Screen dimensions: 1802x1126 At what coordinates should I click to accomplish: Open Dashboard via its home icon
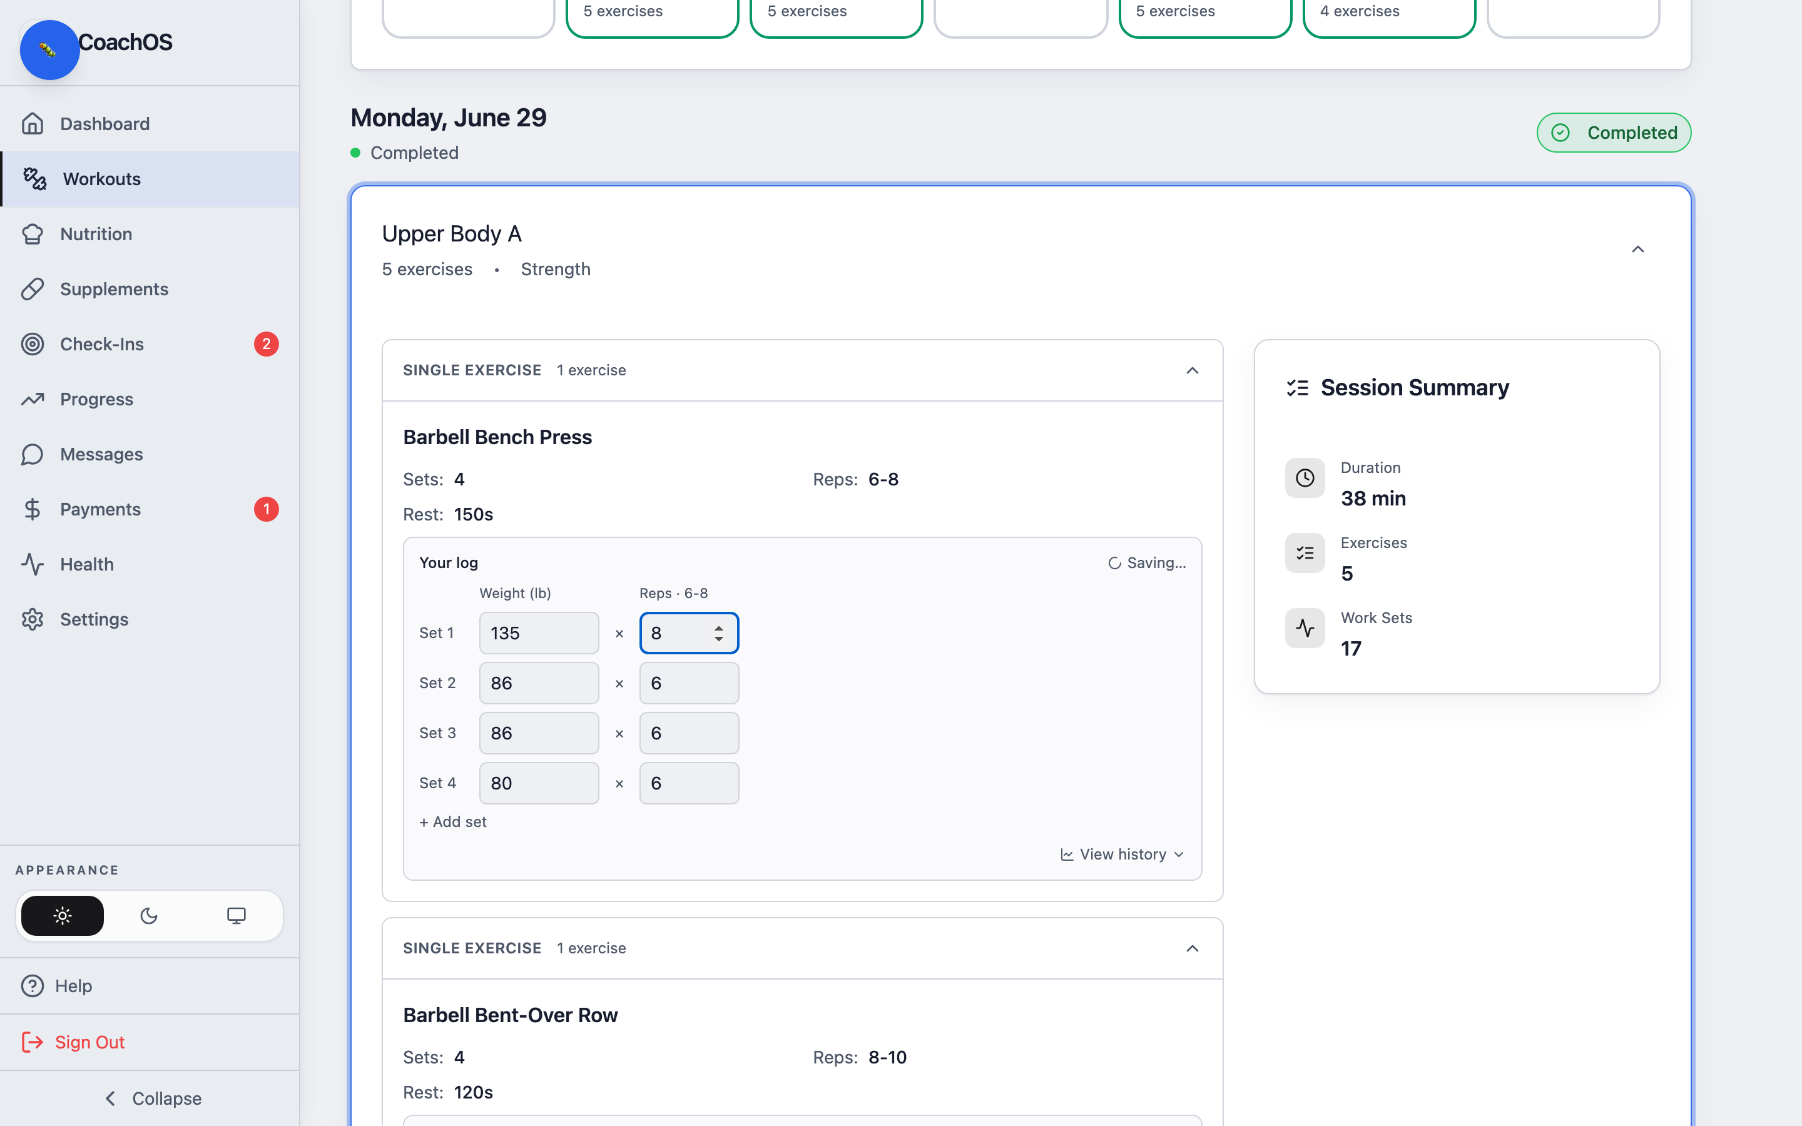click(x=33, y=124)
